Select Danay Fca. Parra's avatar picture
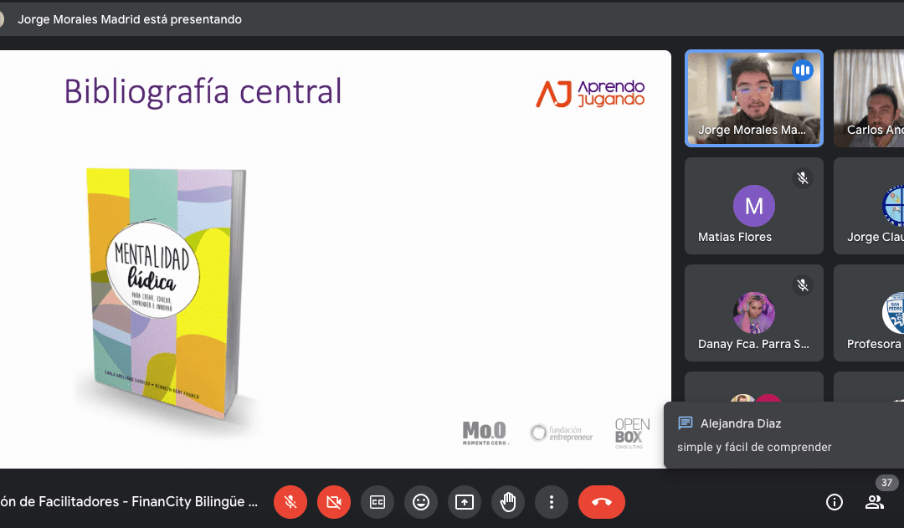Image resolution: width=904 pixels, height=528 pixels. click(754, 313)
